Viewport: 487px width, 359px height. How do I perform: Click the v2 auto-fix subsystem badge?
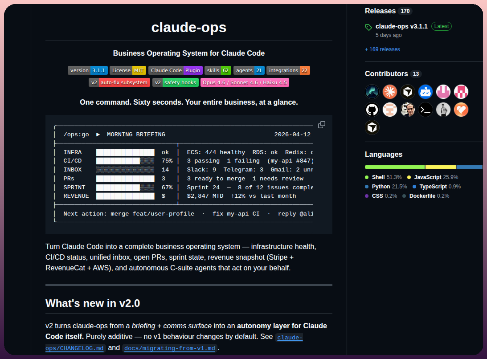119,82
